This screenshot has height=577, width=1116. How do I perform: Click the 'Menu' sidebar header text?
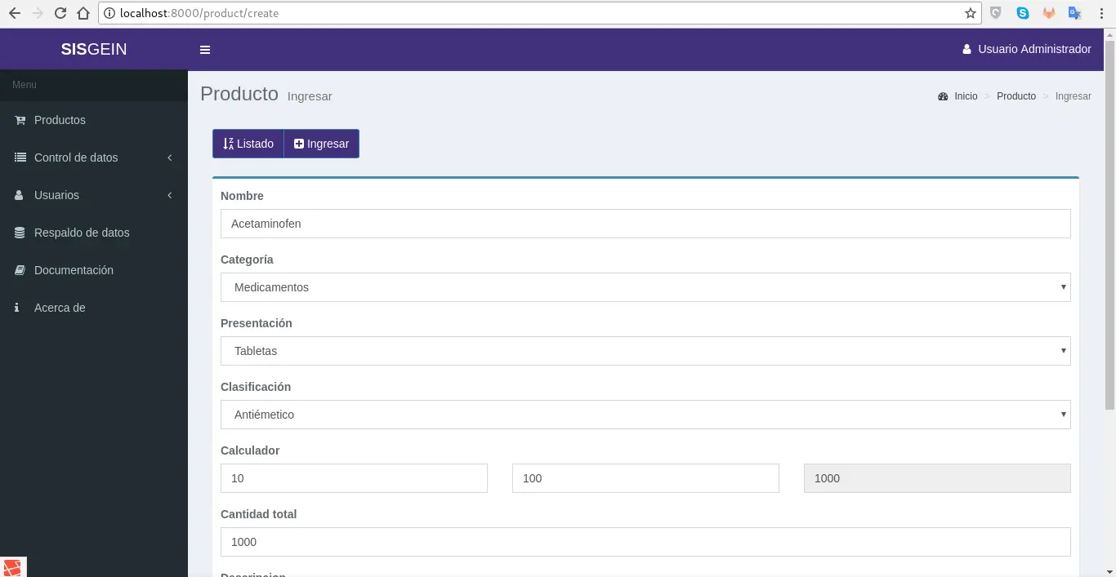25,85
